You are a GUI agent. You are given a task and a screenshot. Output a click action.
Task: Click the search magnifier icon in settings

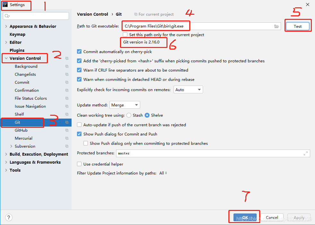[x=7, y=16]
